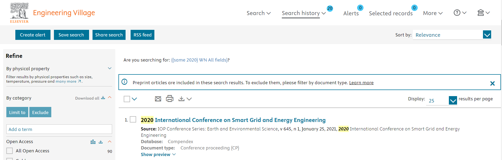This screenshot has width=502, height=160.
Task: Open the Sort by Relevance dropdown
Action: click(452, 35)
